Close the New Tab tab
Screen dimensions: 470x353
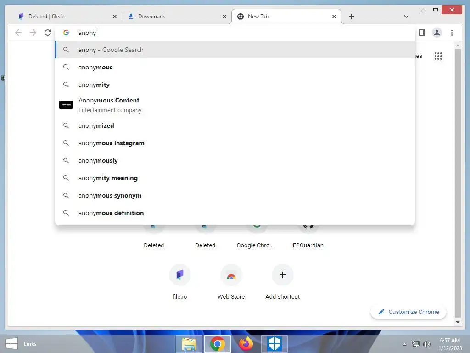coord(334,17)
